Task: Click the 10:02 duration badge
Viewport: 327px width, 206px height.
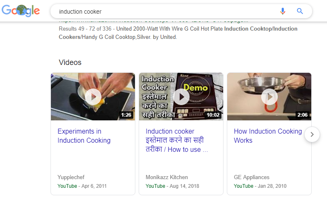Action: click(x=213, y=115)
